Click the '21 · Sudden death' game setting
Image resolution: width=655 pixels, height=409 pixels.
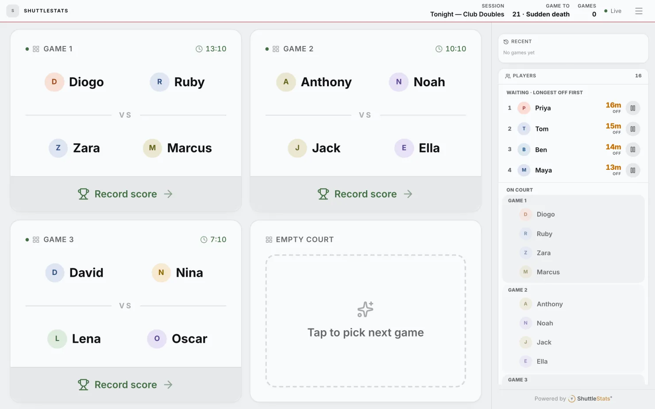click(541, 14)
